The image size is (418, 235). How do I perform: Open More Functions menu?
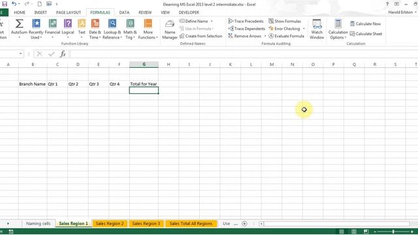click(x=148, y=29)
